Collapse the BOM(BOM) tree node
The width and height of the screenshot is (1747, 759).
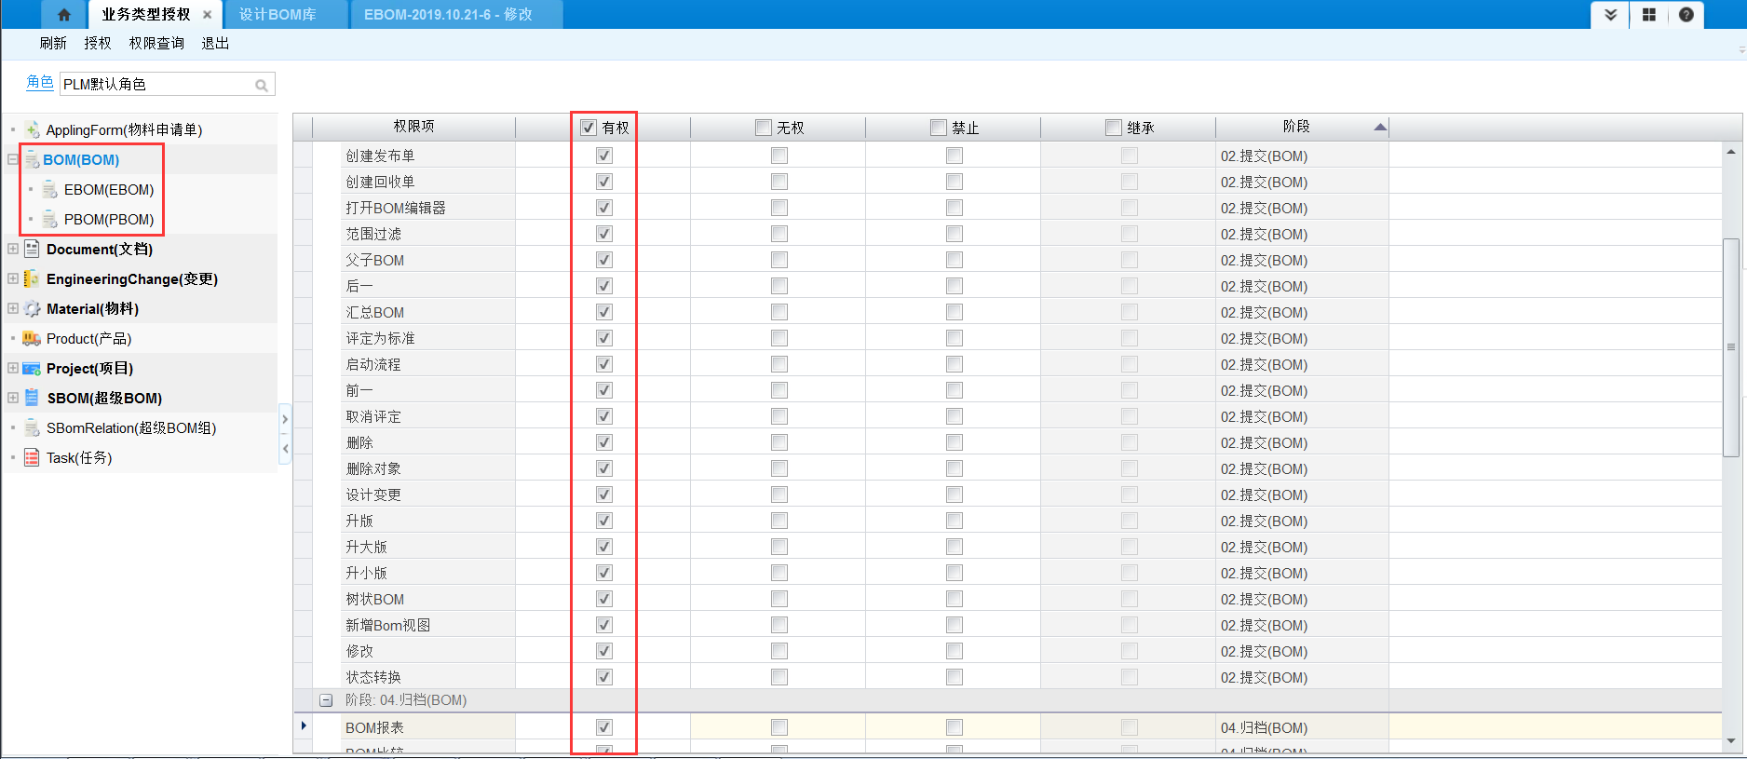pyautogui.click(x=13, y=160)
